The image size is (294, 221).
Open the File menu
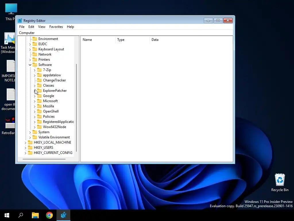(x=22, y=27)
